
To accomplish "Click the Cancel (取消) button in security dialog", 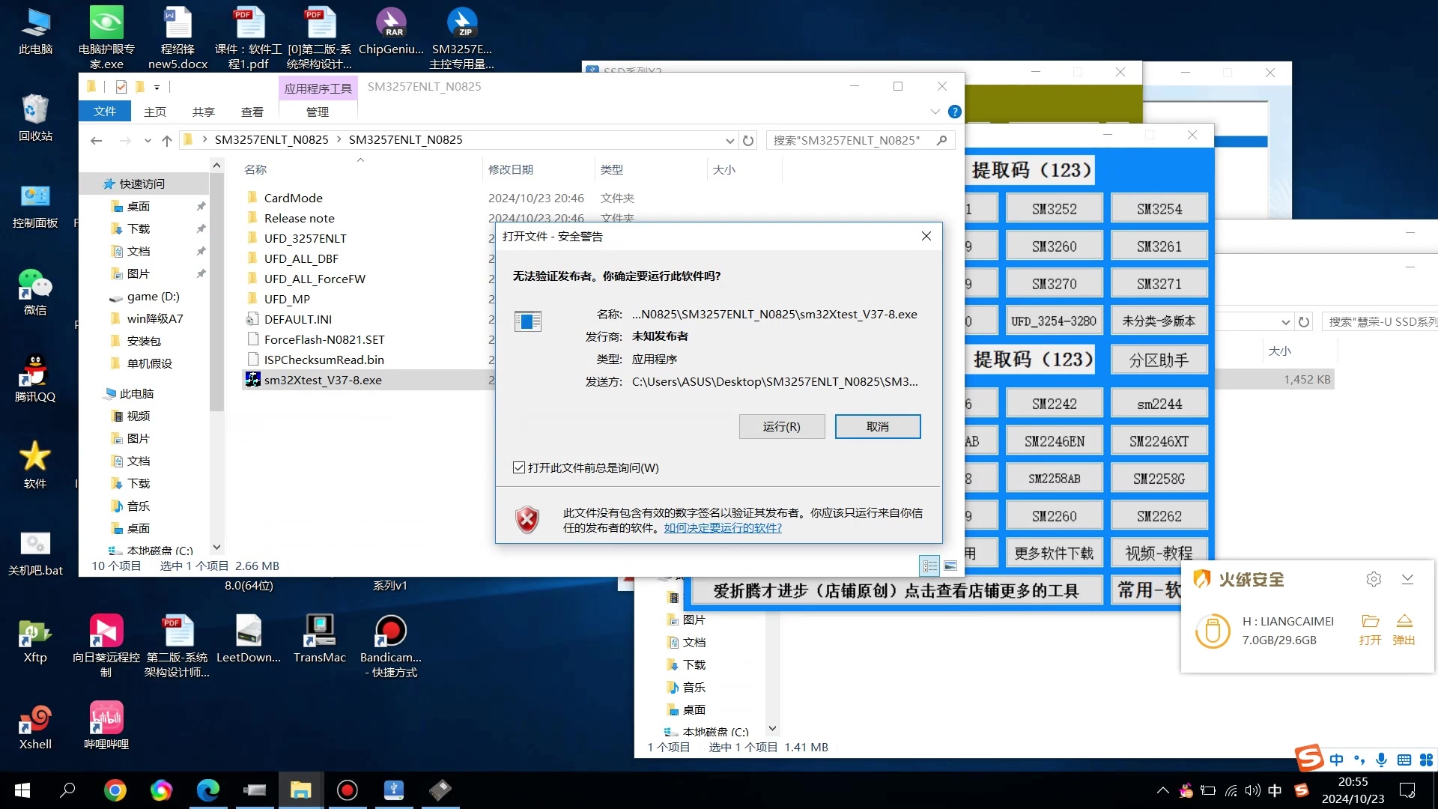I will point(877,426).
